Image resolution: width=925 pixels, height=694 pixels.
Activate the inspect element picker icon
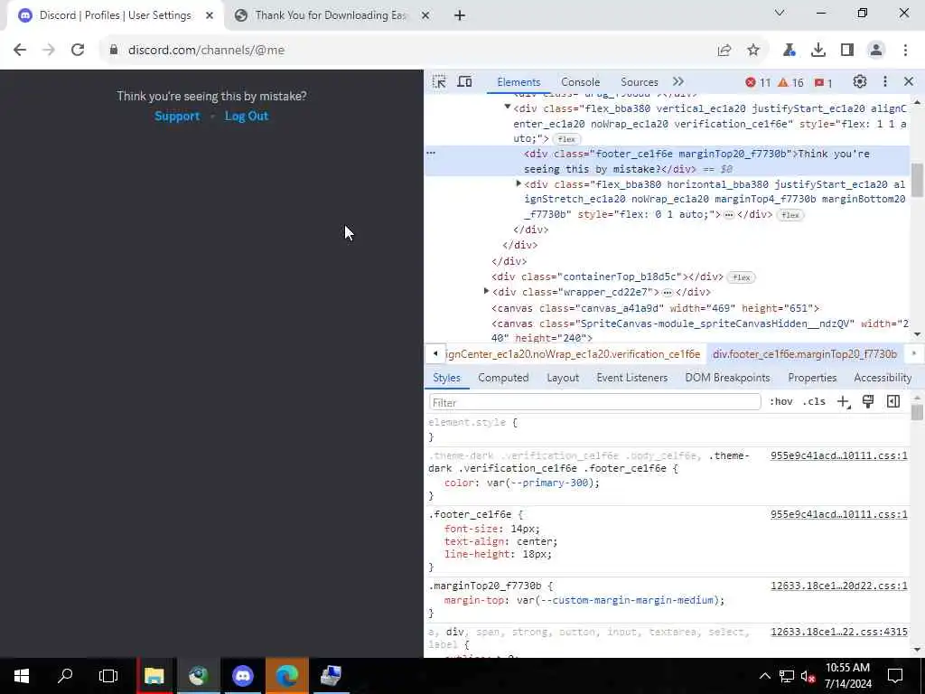(x=439, y=82)
